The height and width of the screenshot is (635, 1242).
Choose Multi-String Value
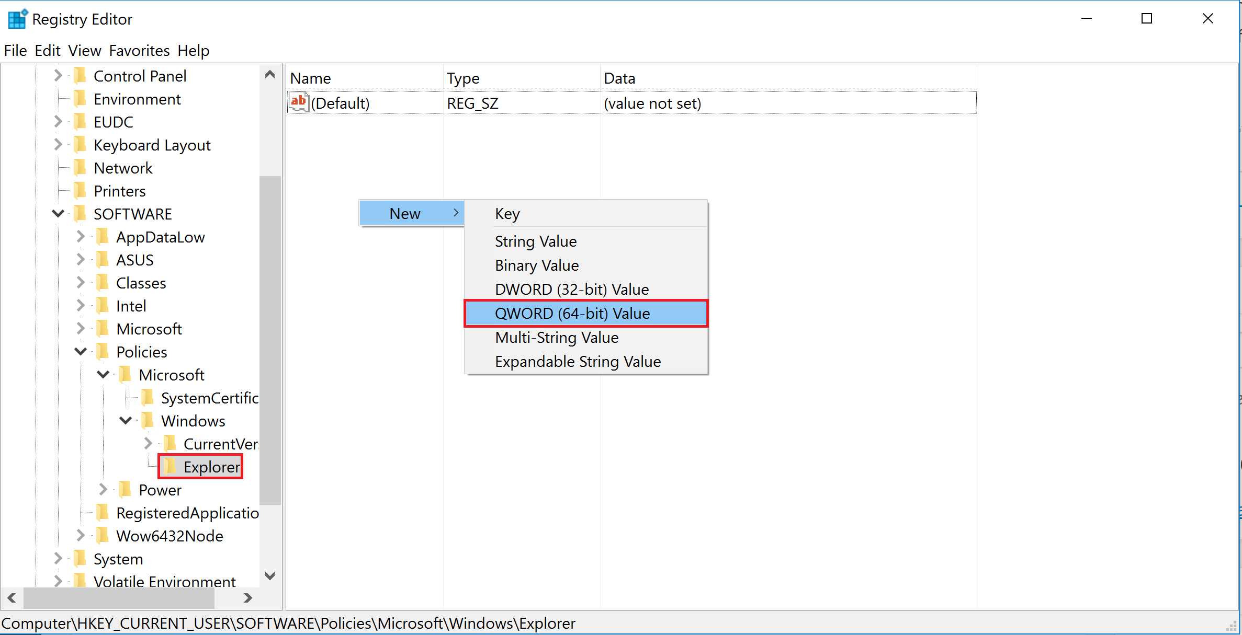click(586, 338)
